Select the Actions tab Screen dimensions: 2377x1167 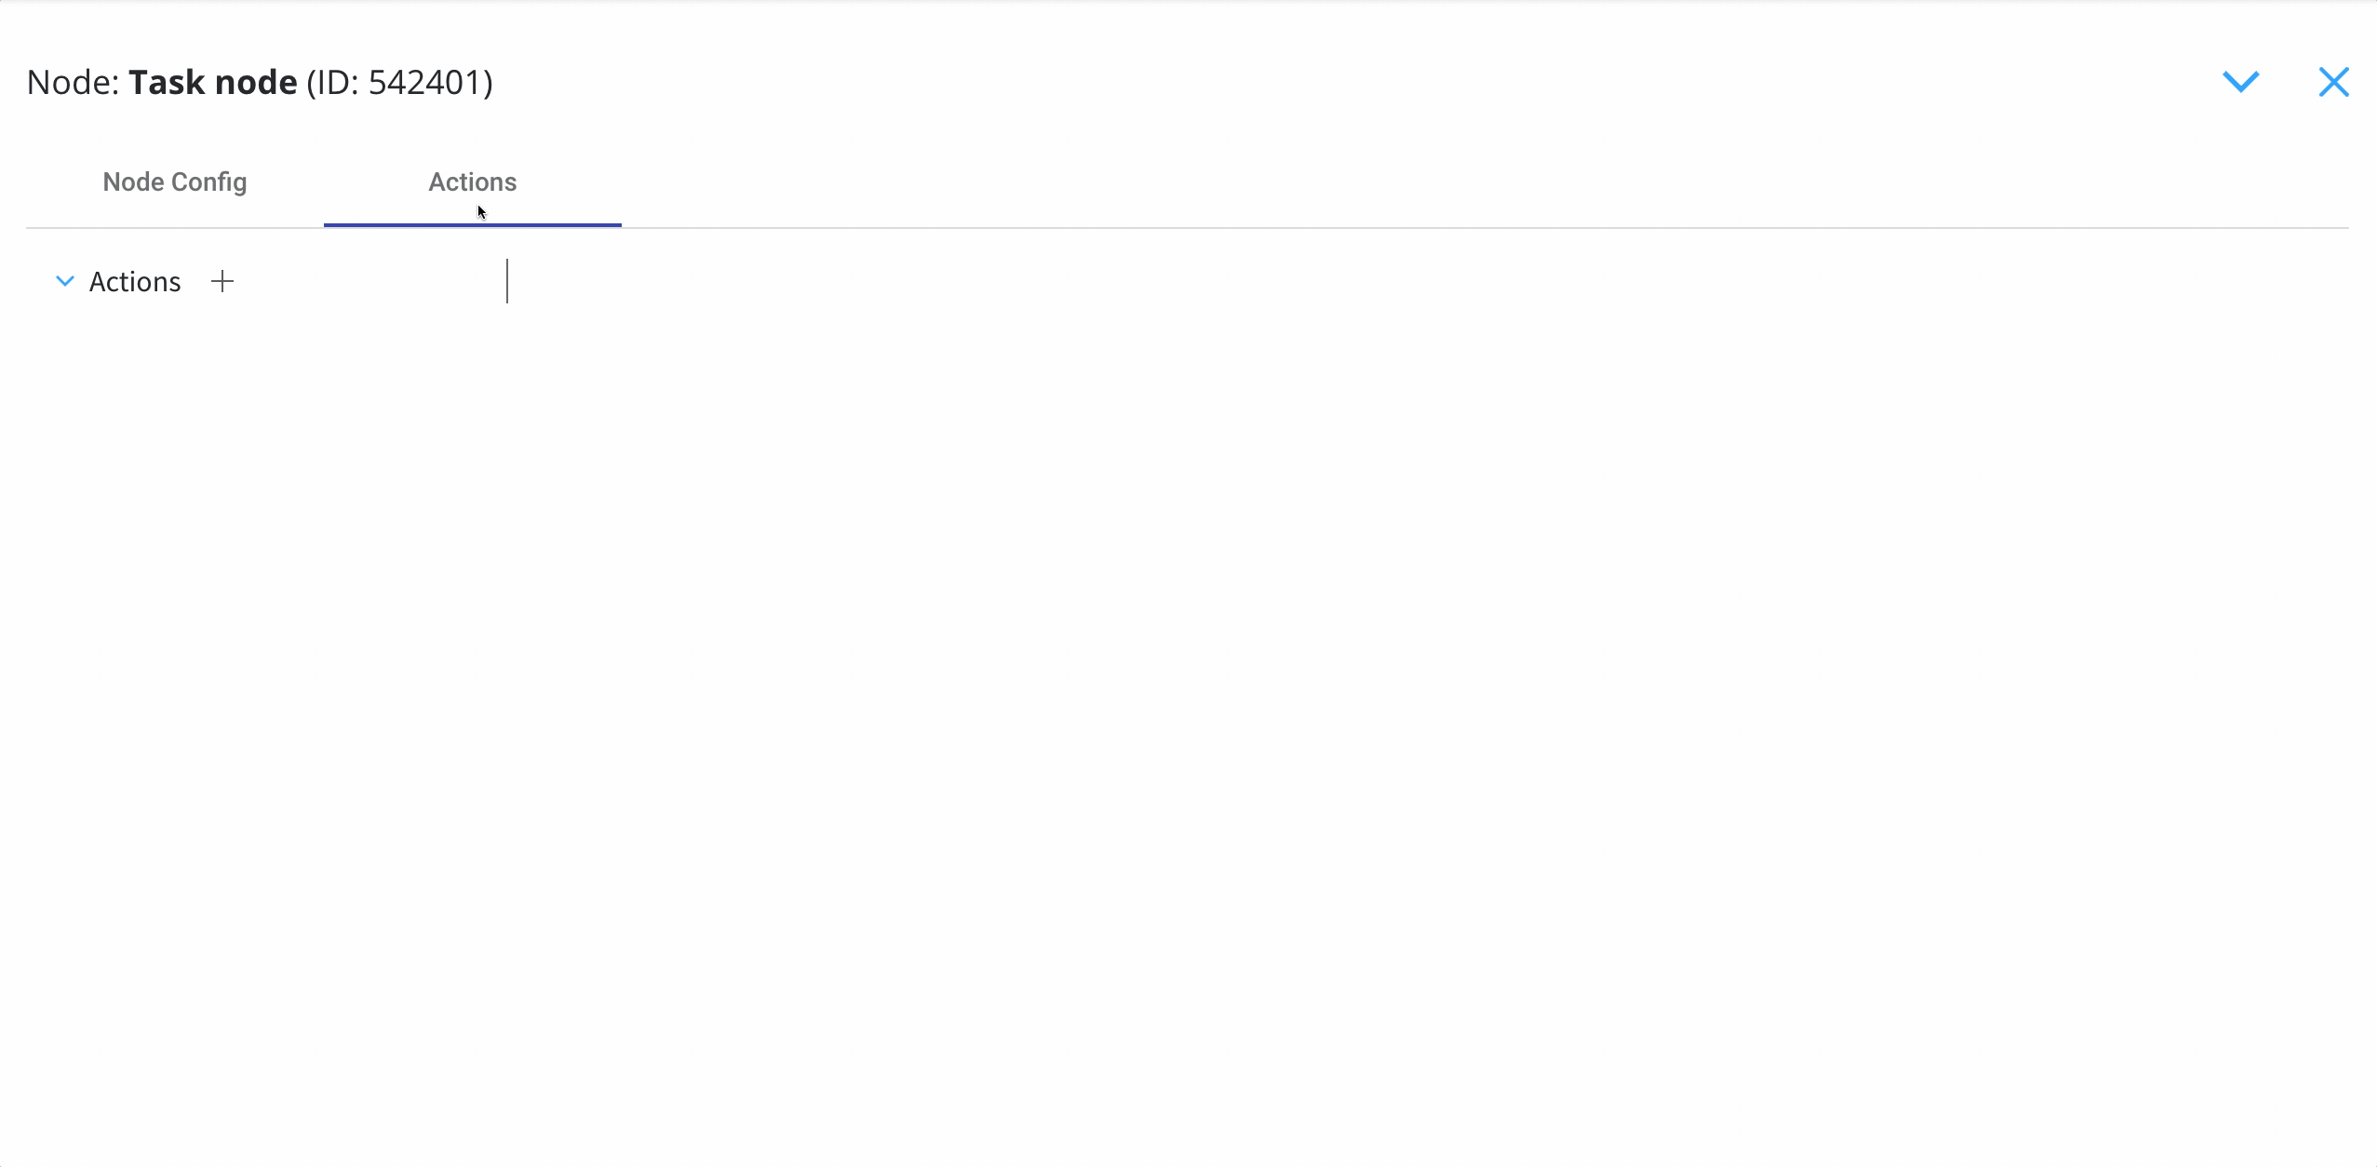[x=473, y=182]
